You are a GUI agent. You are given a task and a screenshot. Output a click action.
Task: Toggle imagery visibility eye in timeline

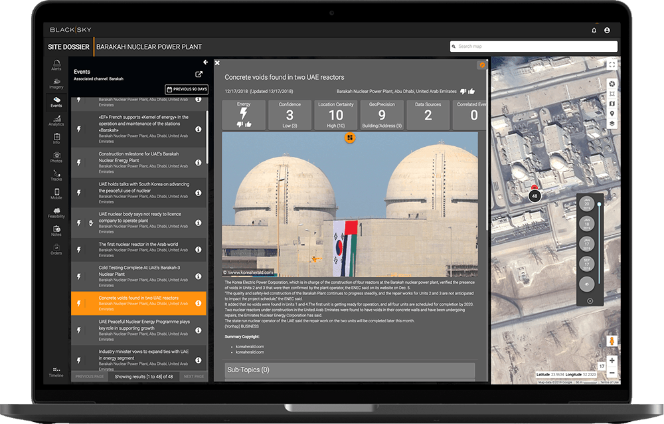586,284
